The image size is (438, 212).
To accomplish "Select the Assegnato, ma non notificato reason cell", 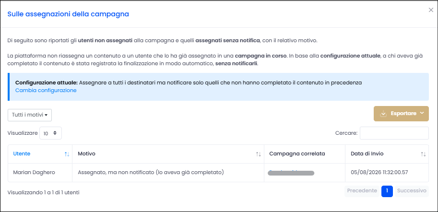I will [168, 173].
